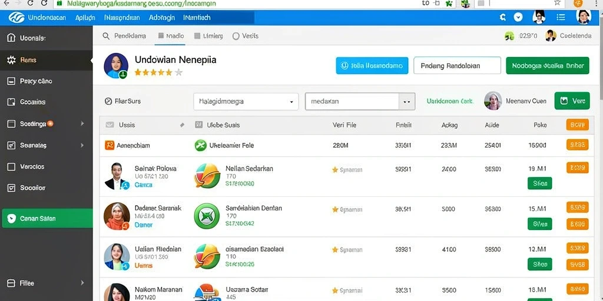Click the medakan input field
Image resolution: width=603 pixels, height=301 pixels.
coord(352,102)
